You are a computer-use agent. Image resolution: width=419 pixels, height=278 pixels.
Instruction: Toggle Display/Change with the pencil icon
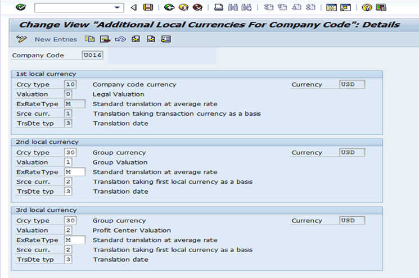point(21,39)
